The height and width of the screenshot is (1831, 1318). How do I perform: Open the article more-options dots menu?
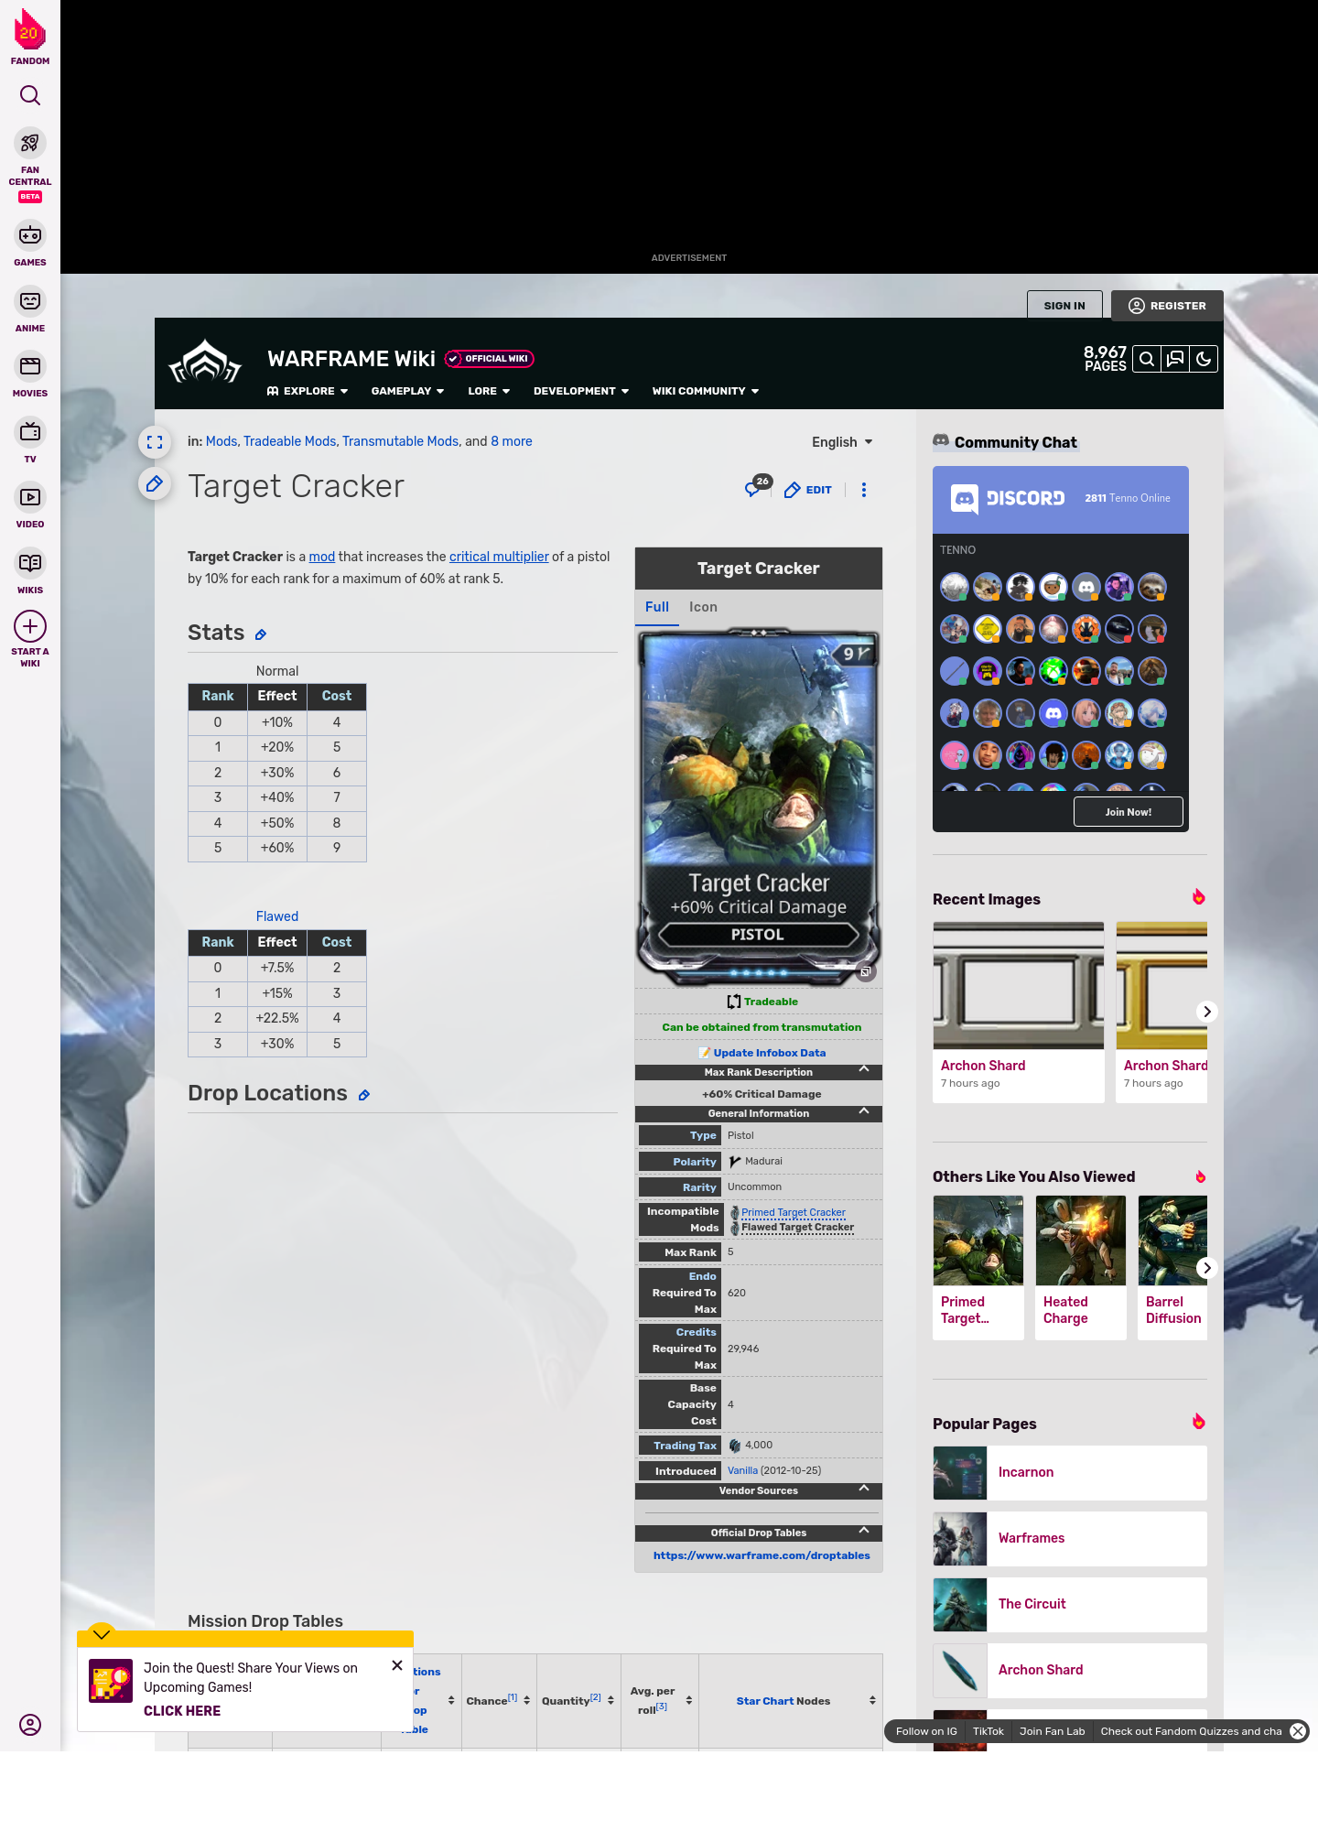pyautogui.click(x=864, y=490)
